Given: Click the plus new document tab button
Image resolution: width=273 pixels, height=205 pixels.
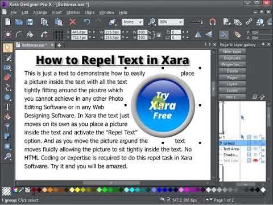Looking at the screenshot, I should [x=59, y=45].
